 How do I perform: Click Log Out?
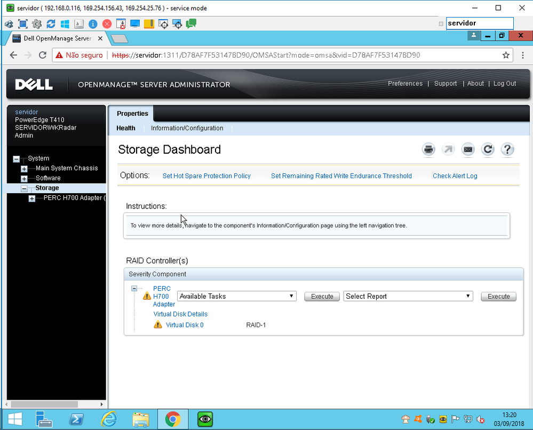coord(504,84)
